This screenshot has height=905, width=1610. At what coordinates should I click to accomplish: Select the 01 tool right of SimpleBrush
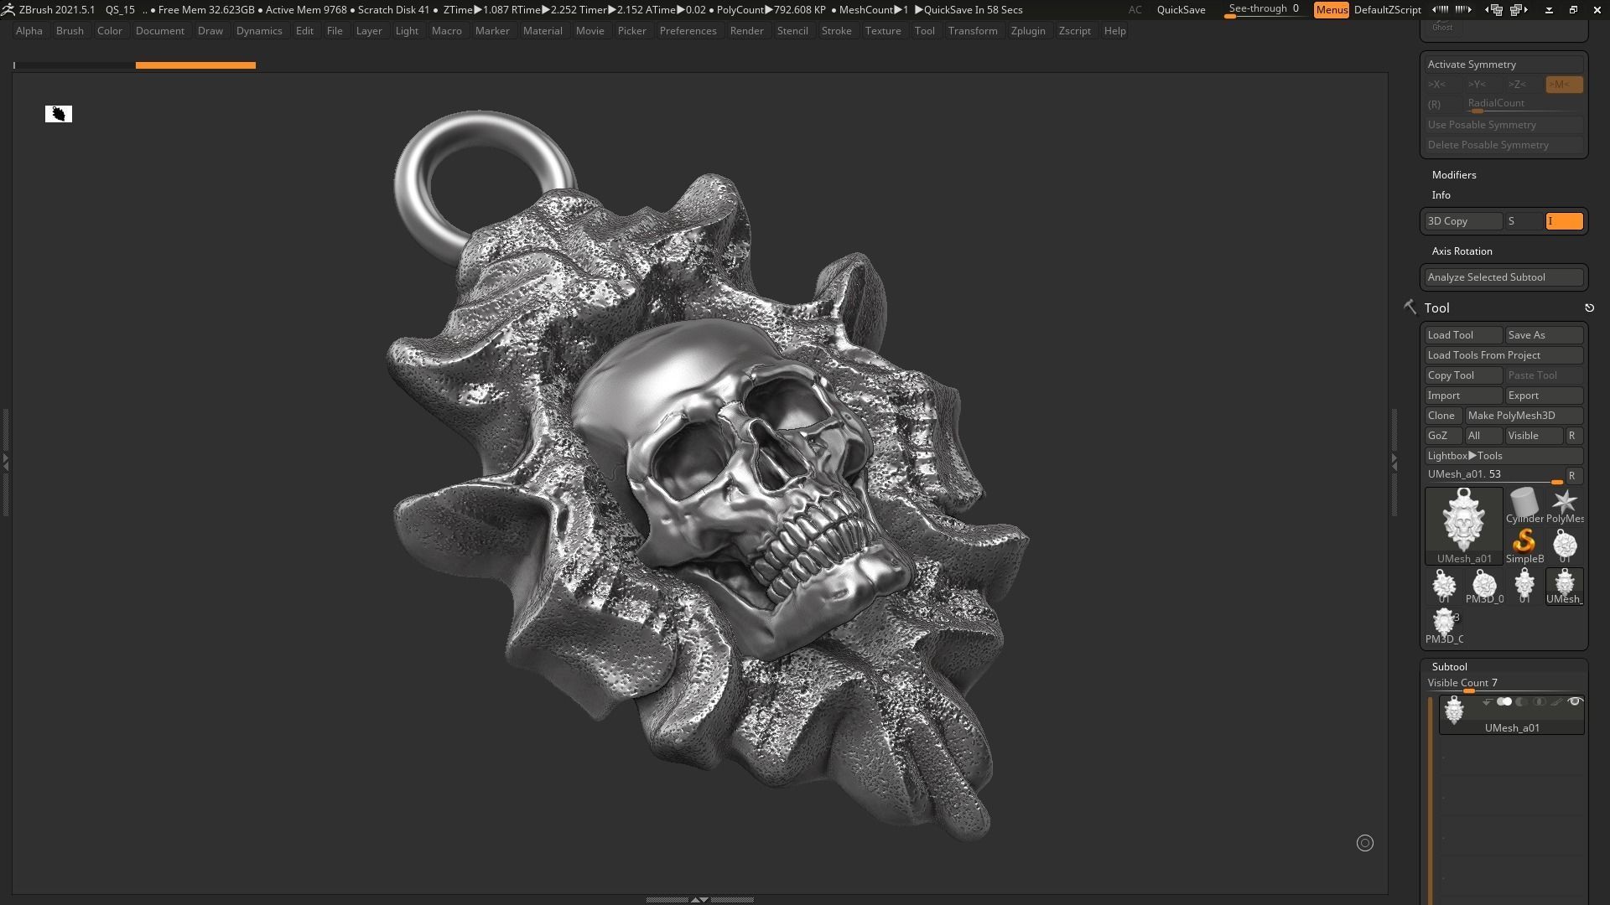(x=1564, y=546)
